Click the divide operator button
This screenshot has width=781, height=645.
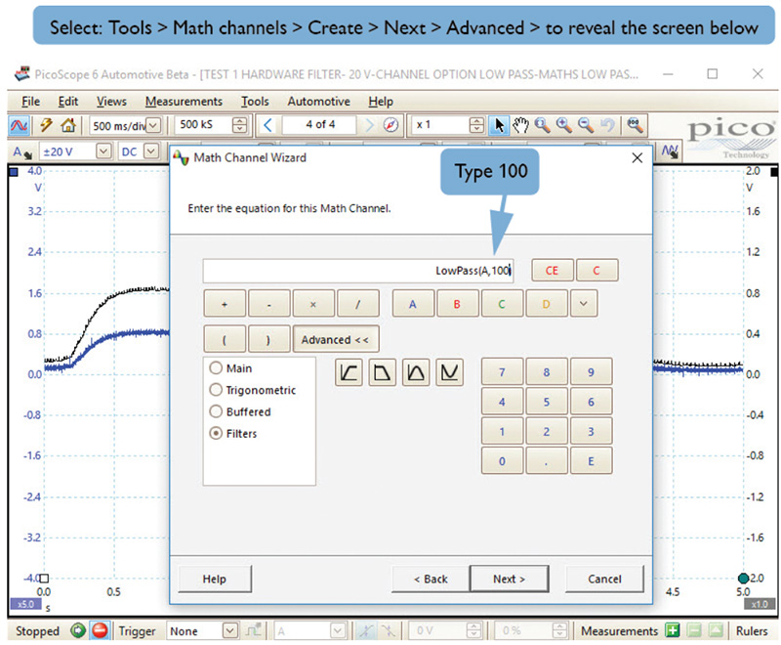[x=357, y=304]
